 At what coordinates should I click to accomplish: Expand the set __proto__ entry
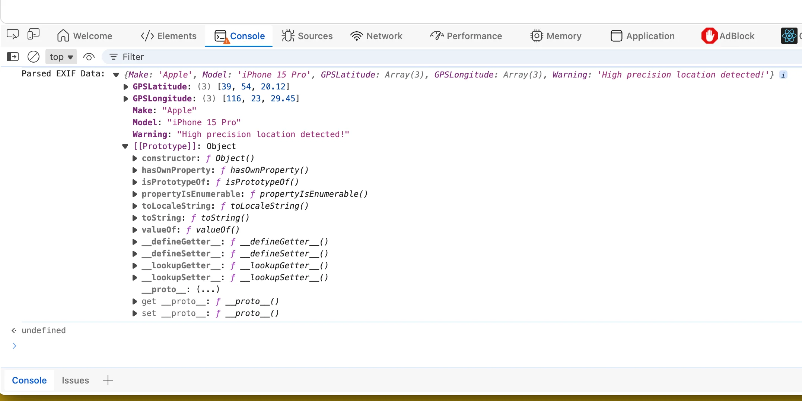135,313
